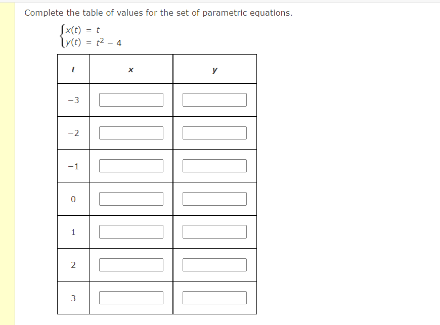This screenshot has height=325, width=440.
Task: Click the x input field for t = -2
Action: pyautogui.click(x=131, y=132)
